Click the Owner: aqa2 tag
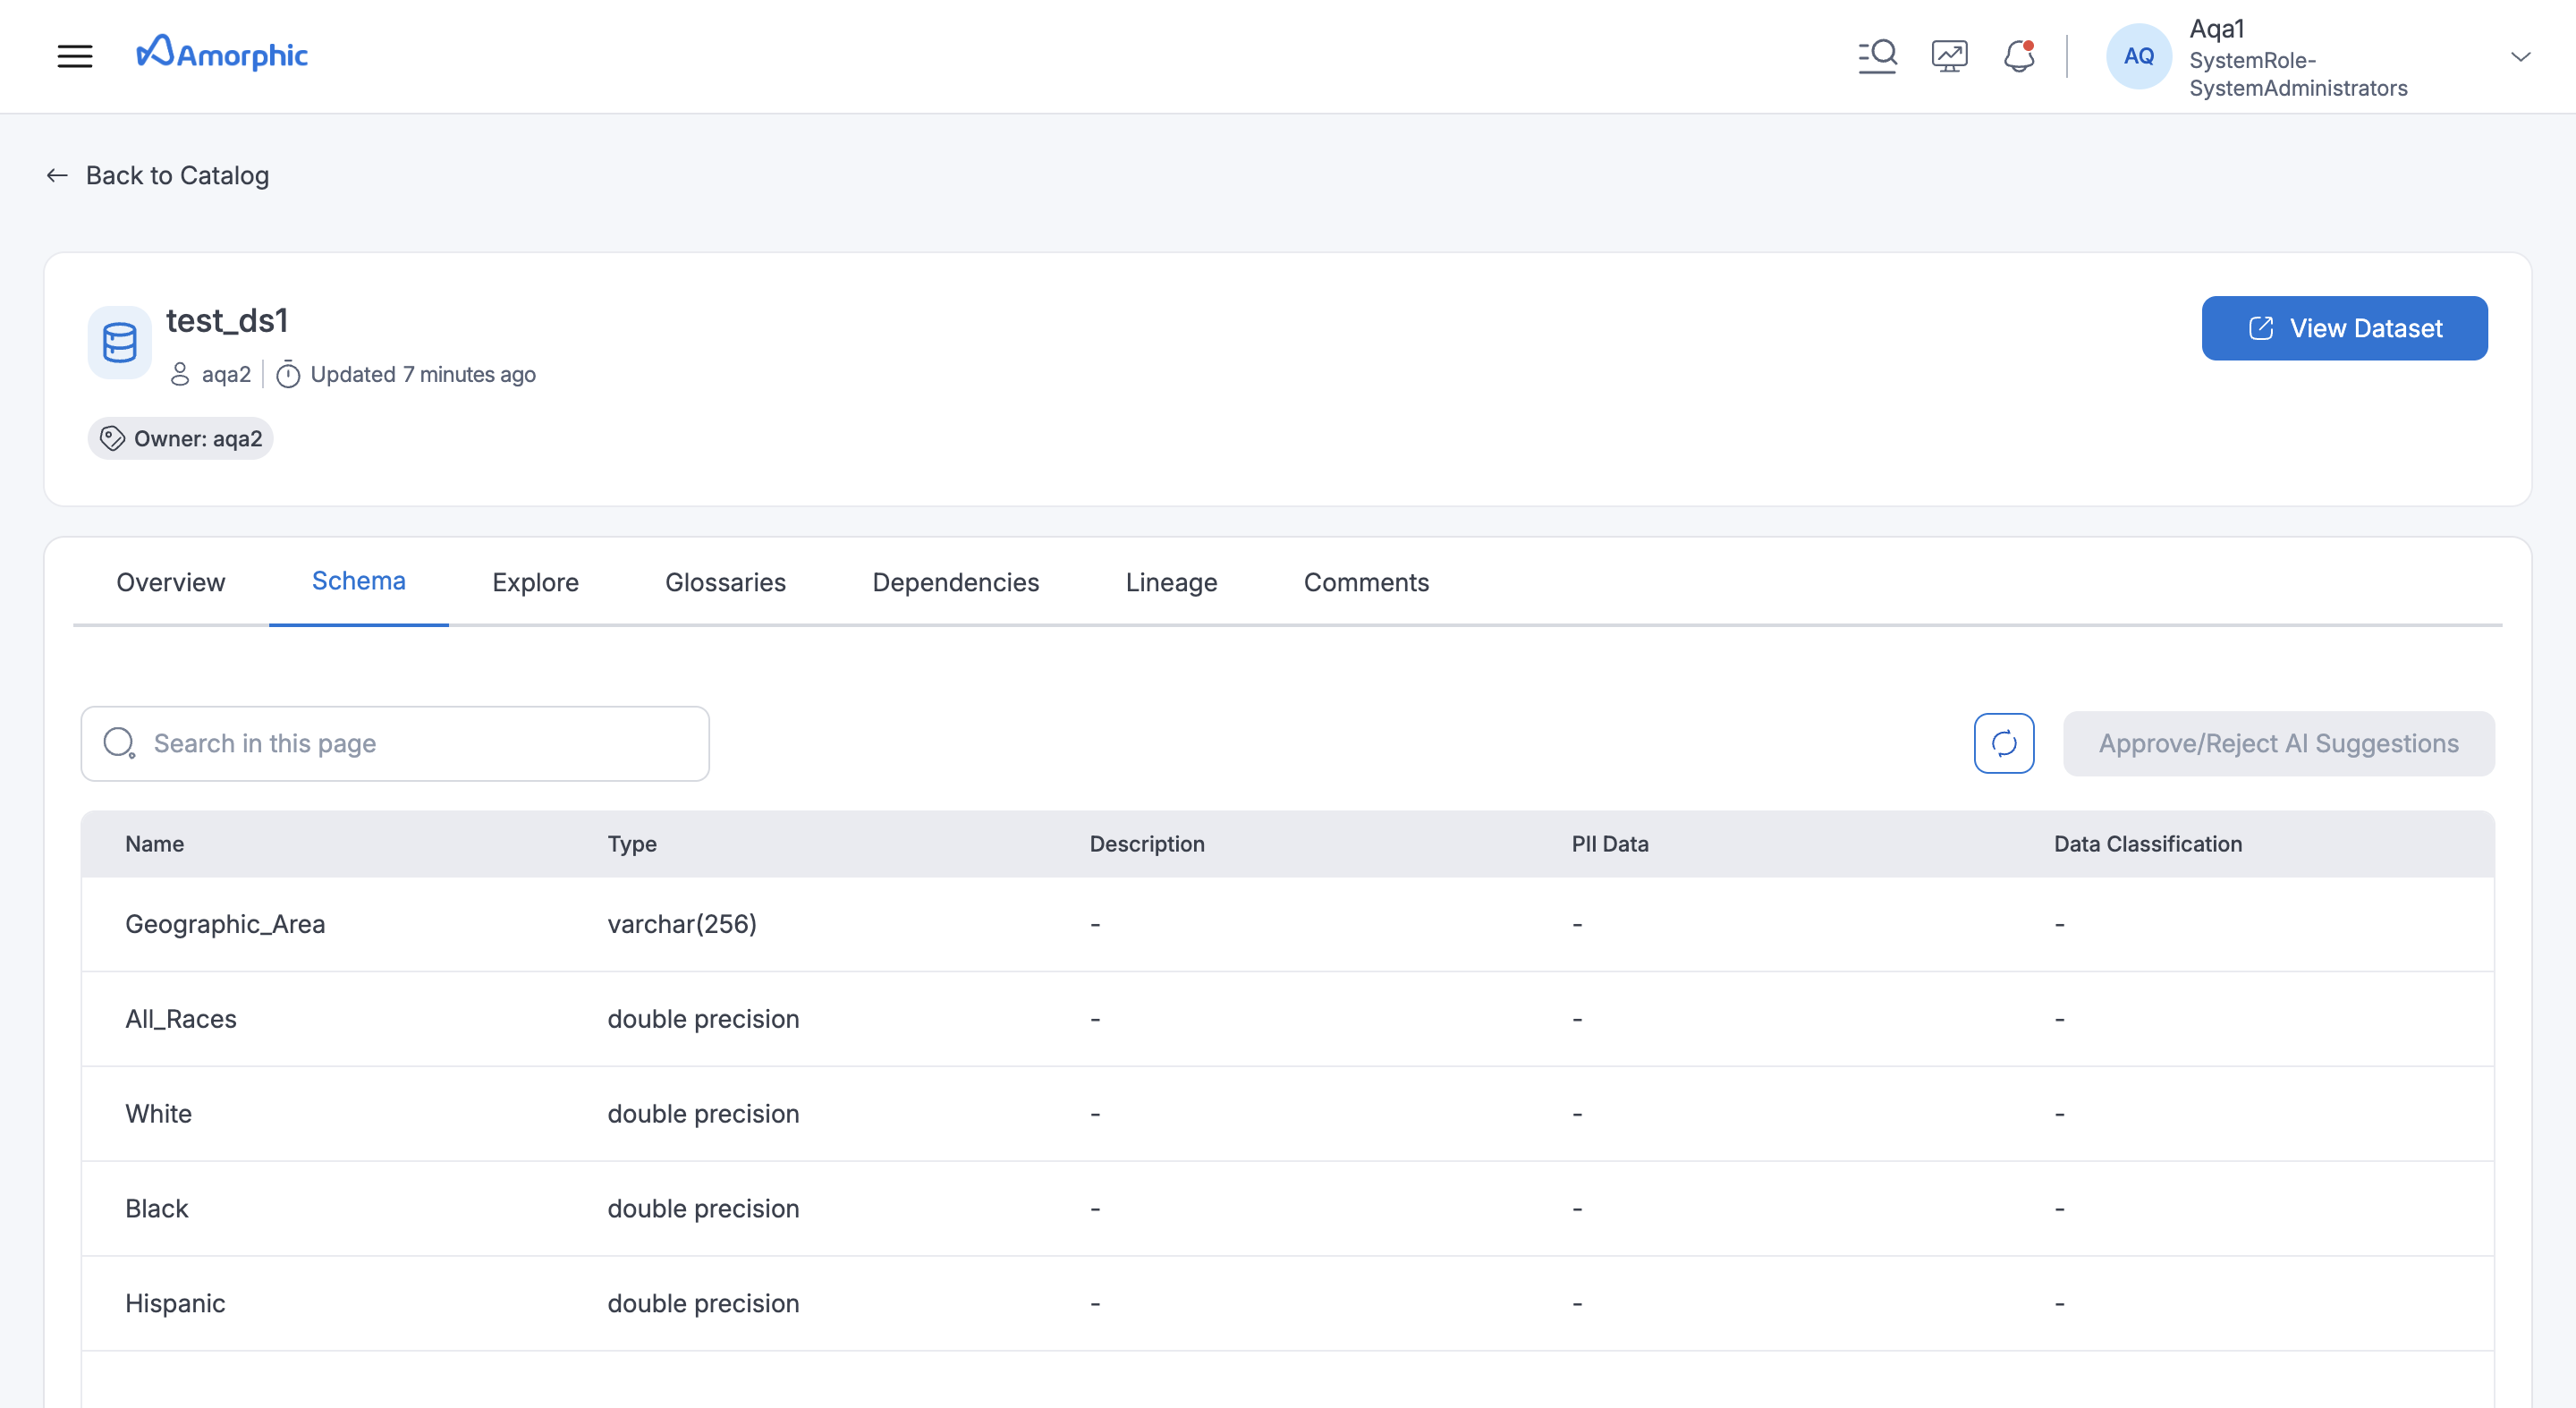Screen dimensions: 2576x1408 pyautogui.click(x=181, y=439)
